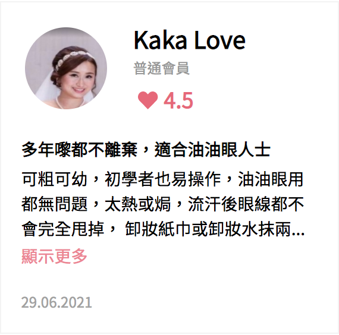
Task: Click the text 都無問題 in review body
Action: (x=54, y=204)
